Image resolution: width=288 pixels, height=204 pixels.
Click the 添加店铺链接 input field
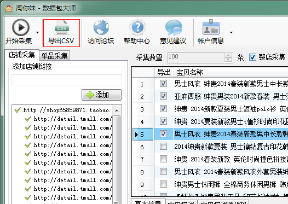(x=67, y=80)
